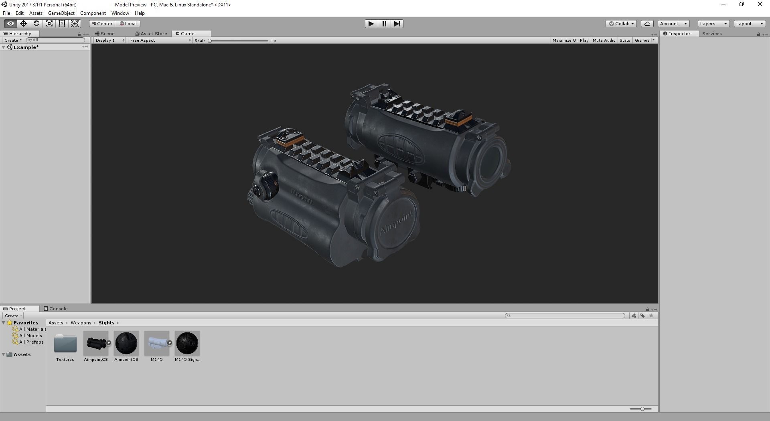
Task: Step forward one frame
Action: coord(397,24)
